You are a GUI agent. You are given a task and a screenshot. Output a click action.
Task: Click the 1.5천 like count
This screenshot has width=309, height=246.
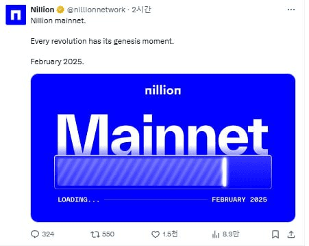tap(170, 234)
